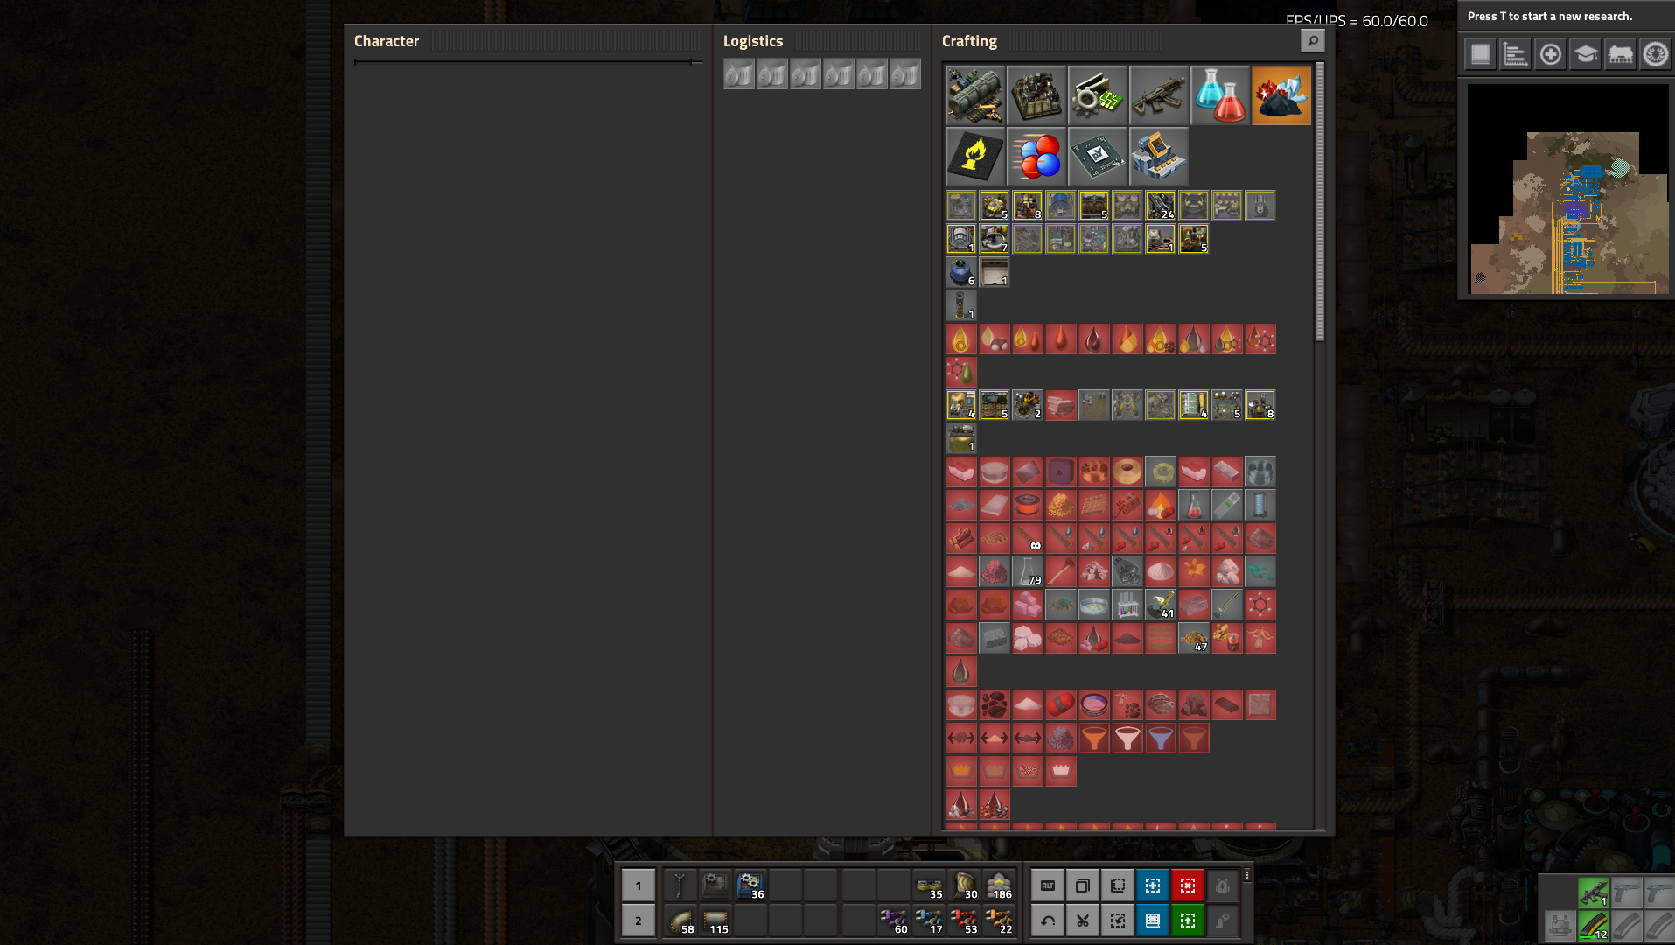Click the blue funnel recipe icon

[1161, 738]
